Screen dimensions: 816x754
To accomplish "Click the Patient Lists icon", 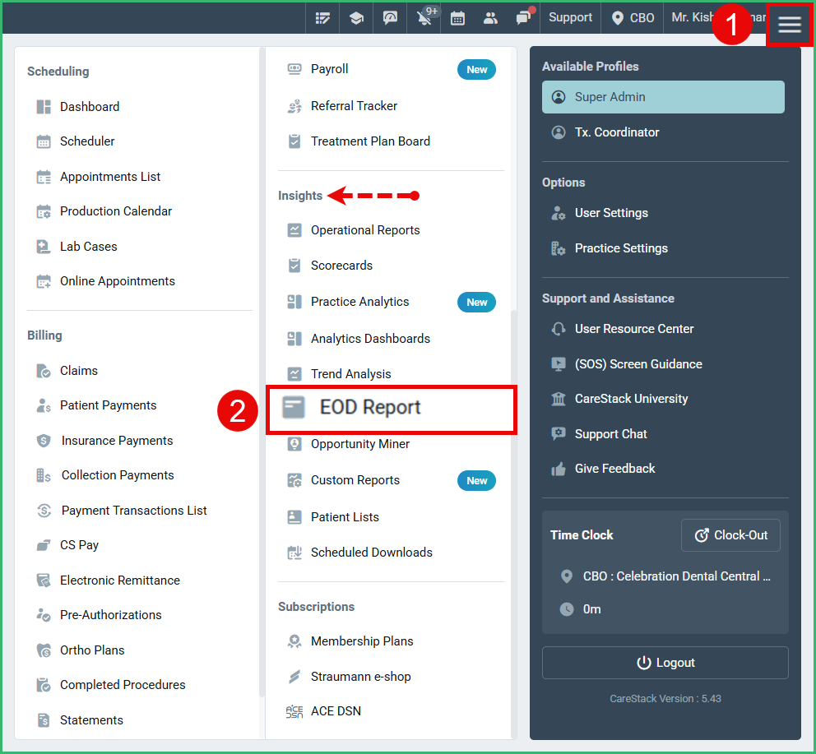I will (x=294, y=516).
